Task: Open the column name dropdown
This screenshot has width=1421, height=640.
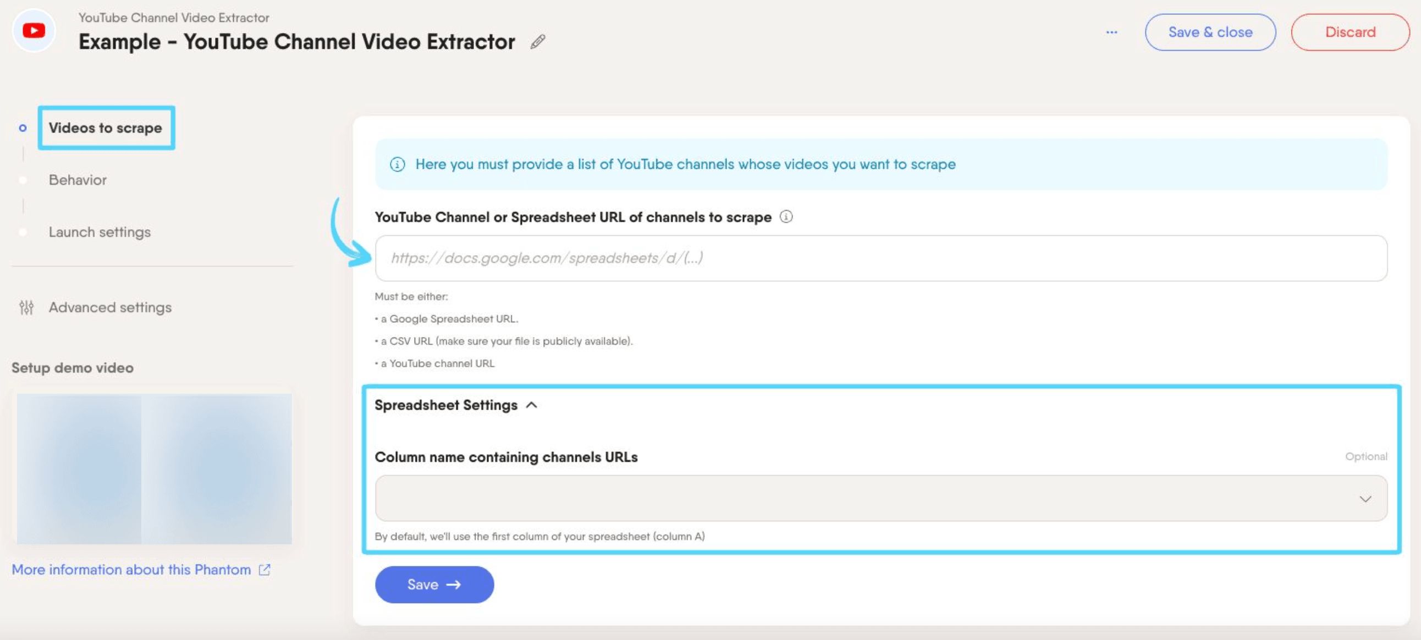Action: 881,498
